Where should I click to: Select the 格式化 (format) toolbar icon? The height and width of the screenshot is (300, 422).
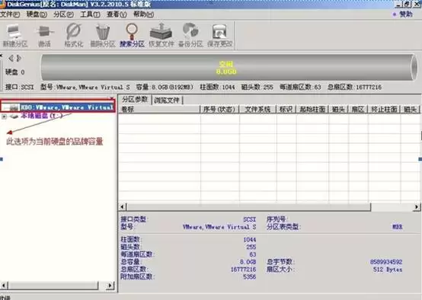74,36
